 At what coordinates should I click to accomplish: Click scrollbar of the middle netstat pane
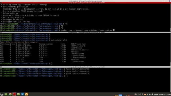170,50
